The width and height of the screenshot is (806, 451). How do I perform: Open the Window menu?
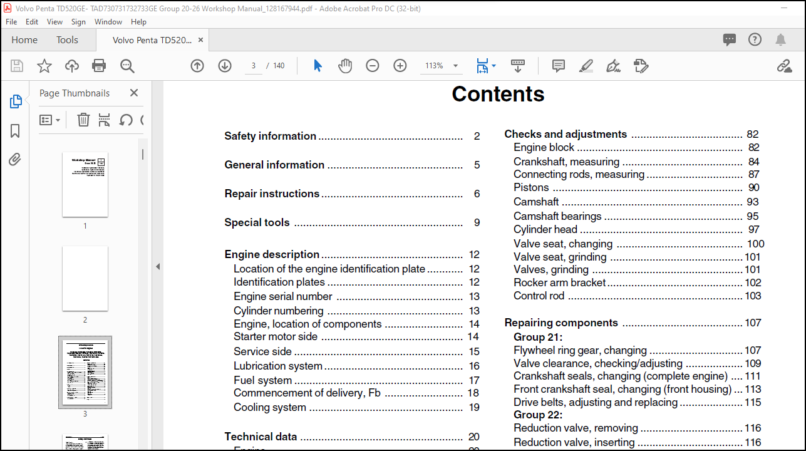(x=108, y=22)
